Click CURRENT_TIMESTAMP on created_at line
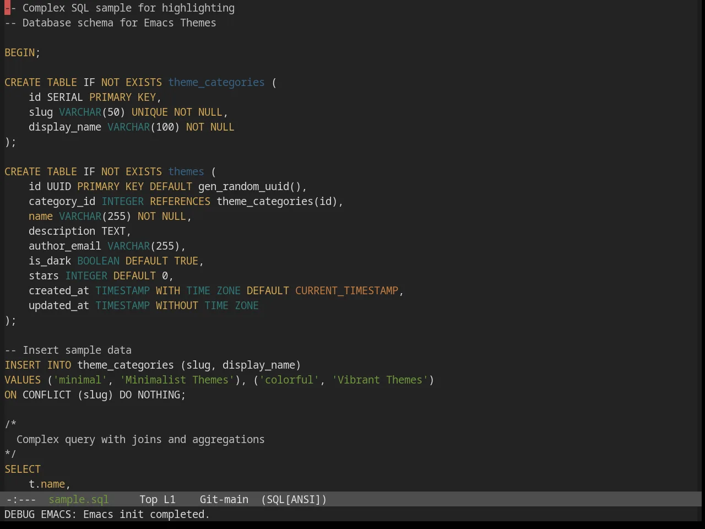This screenshot has height=529, width=705. (346, 290)
